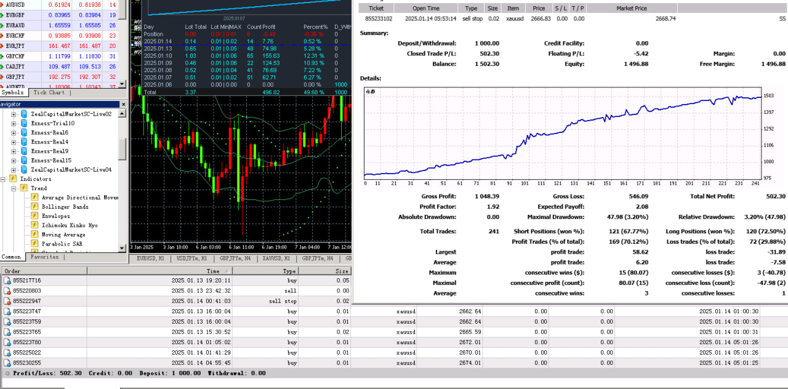This screenshot has width=788, height=389.
Task: Click the Exness-Trial10 server icon
Action: coord(24,123)
